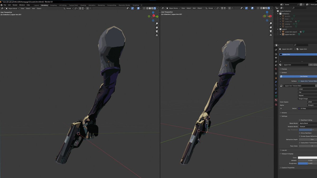Screen dimensions: 317x178
Task: Switch perspective/orthographic grid icon in right viewport
Action: (x=271, y=35)
